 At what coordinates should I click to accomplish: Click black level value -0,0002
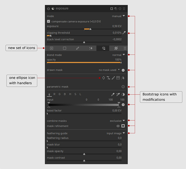tap(117, 39)
